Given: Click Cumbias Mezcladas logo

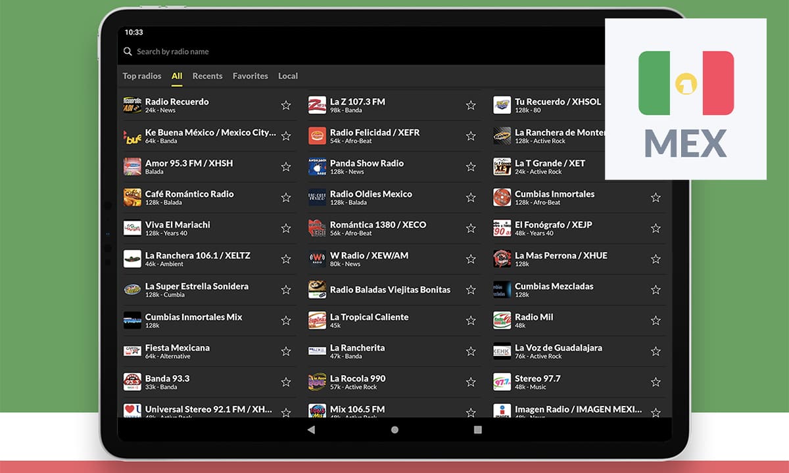Looking at the screenshot, I should click(x=502, y=290).
